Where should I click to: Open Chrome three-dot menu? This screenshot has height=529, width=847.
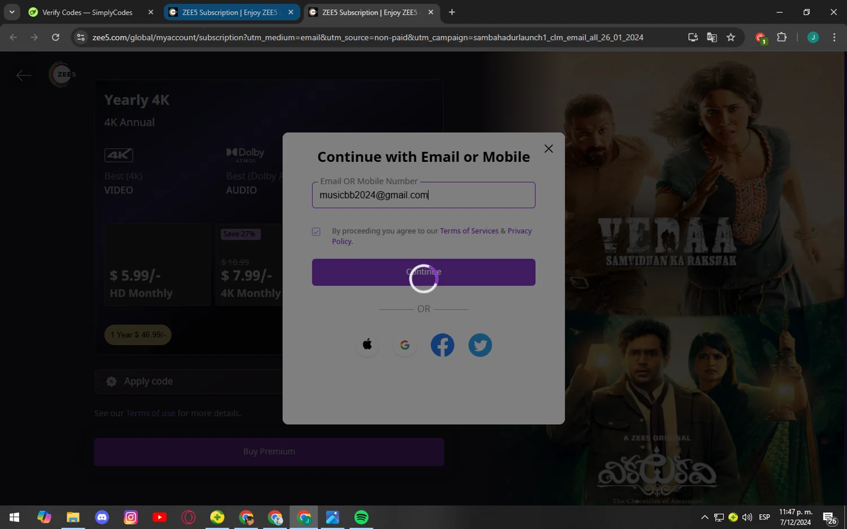click(x=834, y=37)
